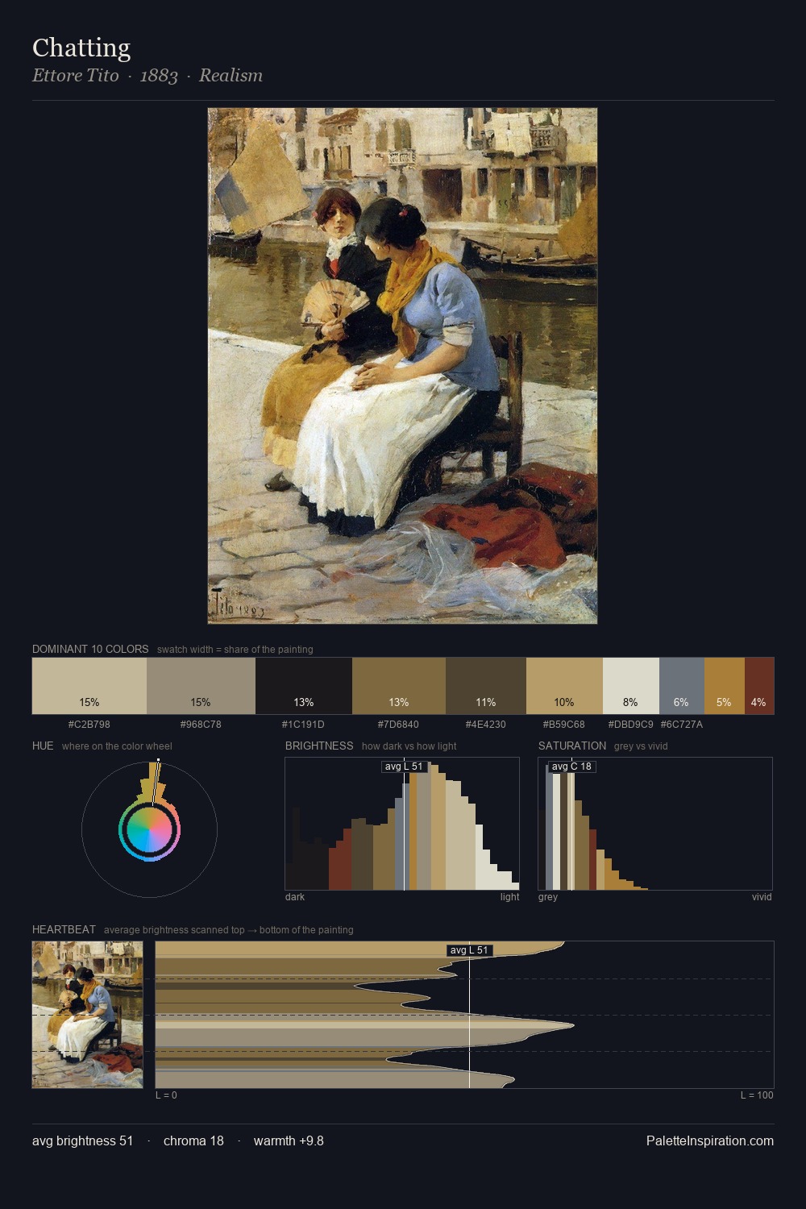Click the "vivid" axis label

762,897
